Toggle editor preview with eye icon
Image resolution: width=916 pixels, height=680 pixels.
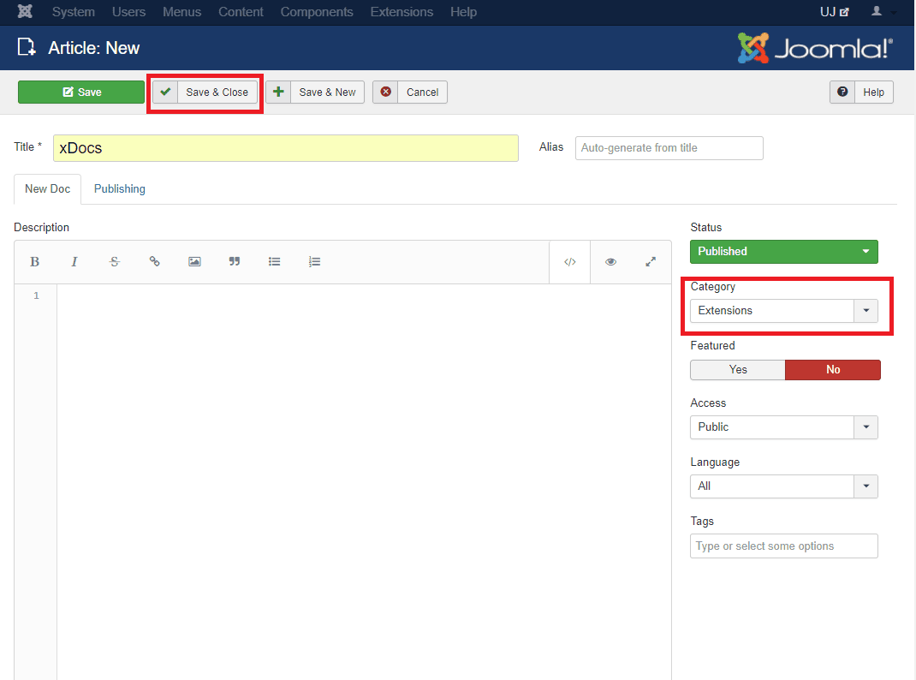610,262
